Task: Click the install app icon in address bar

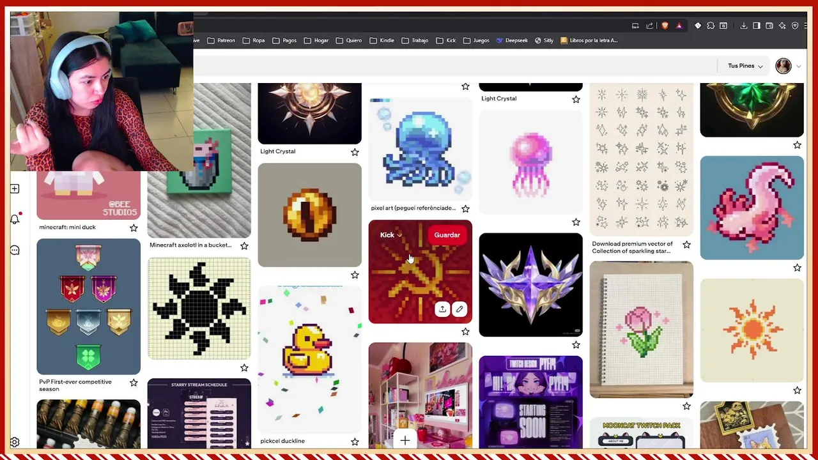Action: 635,26
